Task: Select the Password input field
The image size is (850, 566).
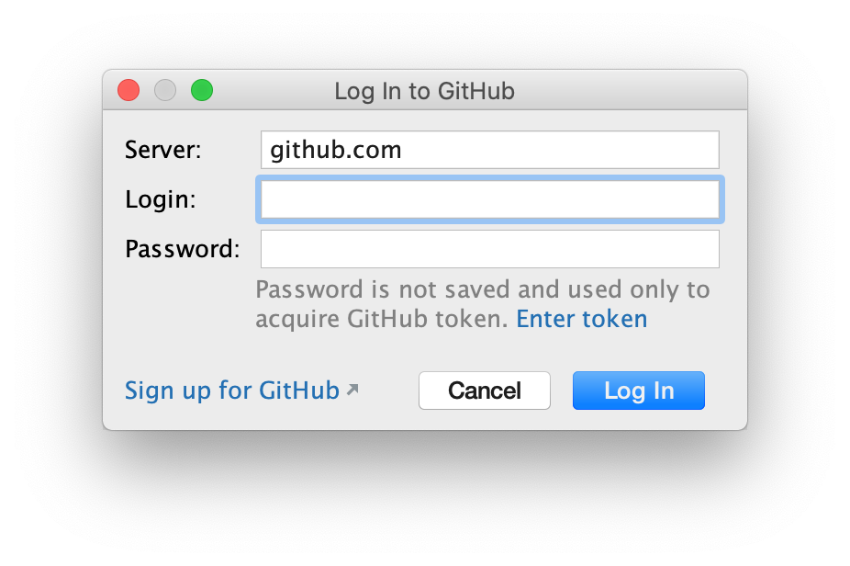Action: [489, 249]
